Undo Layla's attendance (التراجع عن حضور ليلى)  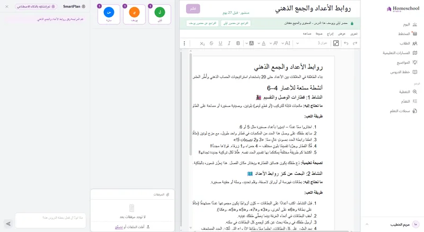pos(236,23)
